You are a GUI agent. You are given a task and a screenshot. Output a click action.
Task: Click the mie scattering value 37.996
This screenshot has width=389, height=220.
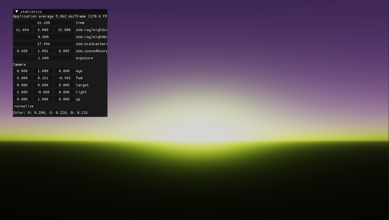coord(43,44)
